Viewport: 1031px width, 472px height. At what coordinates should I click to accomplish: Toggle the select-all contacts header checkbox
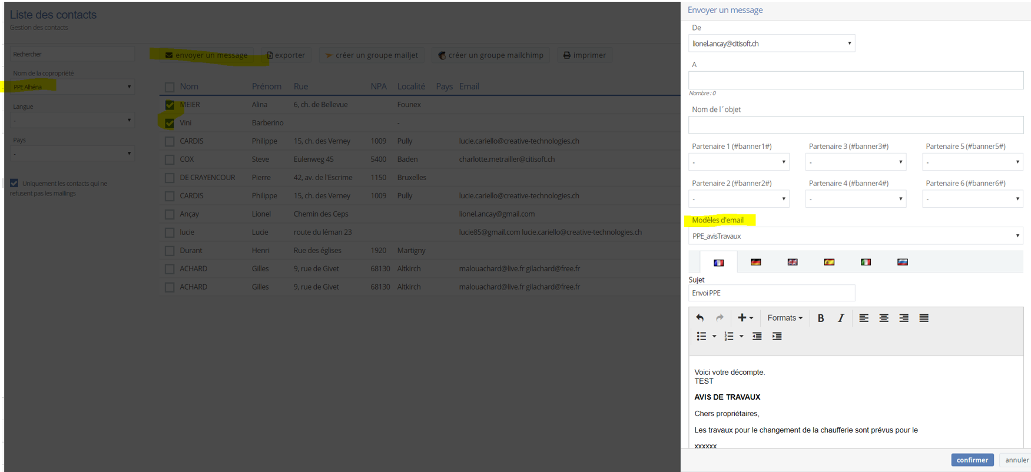point(170,87)
